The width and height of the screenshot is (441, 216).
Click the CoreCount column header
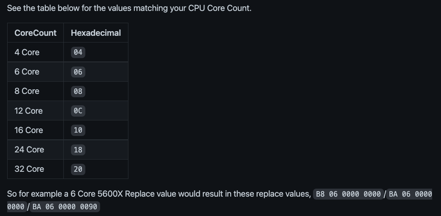(35, 33)
